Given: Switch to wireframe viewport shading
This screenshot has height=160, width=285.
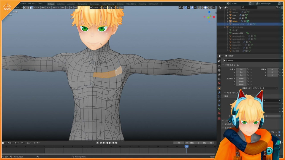Looking at the screenshot, I should click(202, 8).
